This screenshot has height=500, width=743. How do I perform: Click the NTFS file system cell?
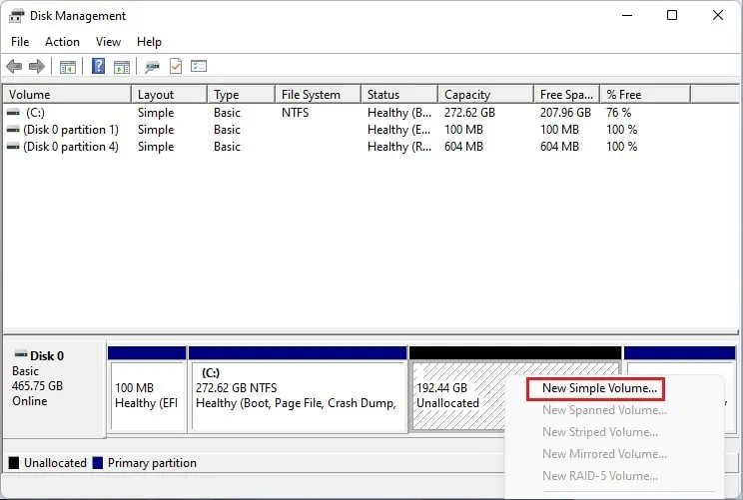click(x=295, y=113)
